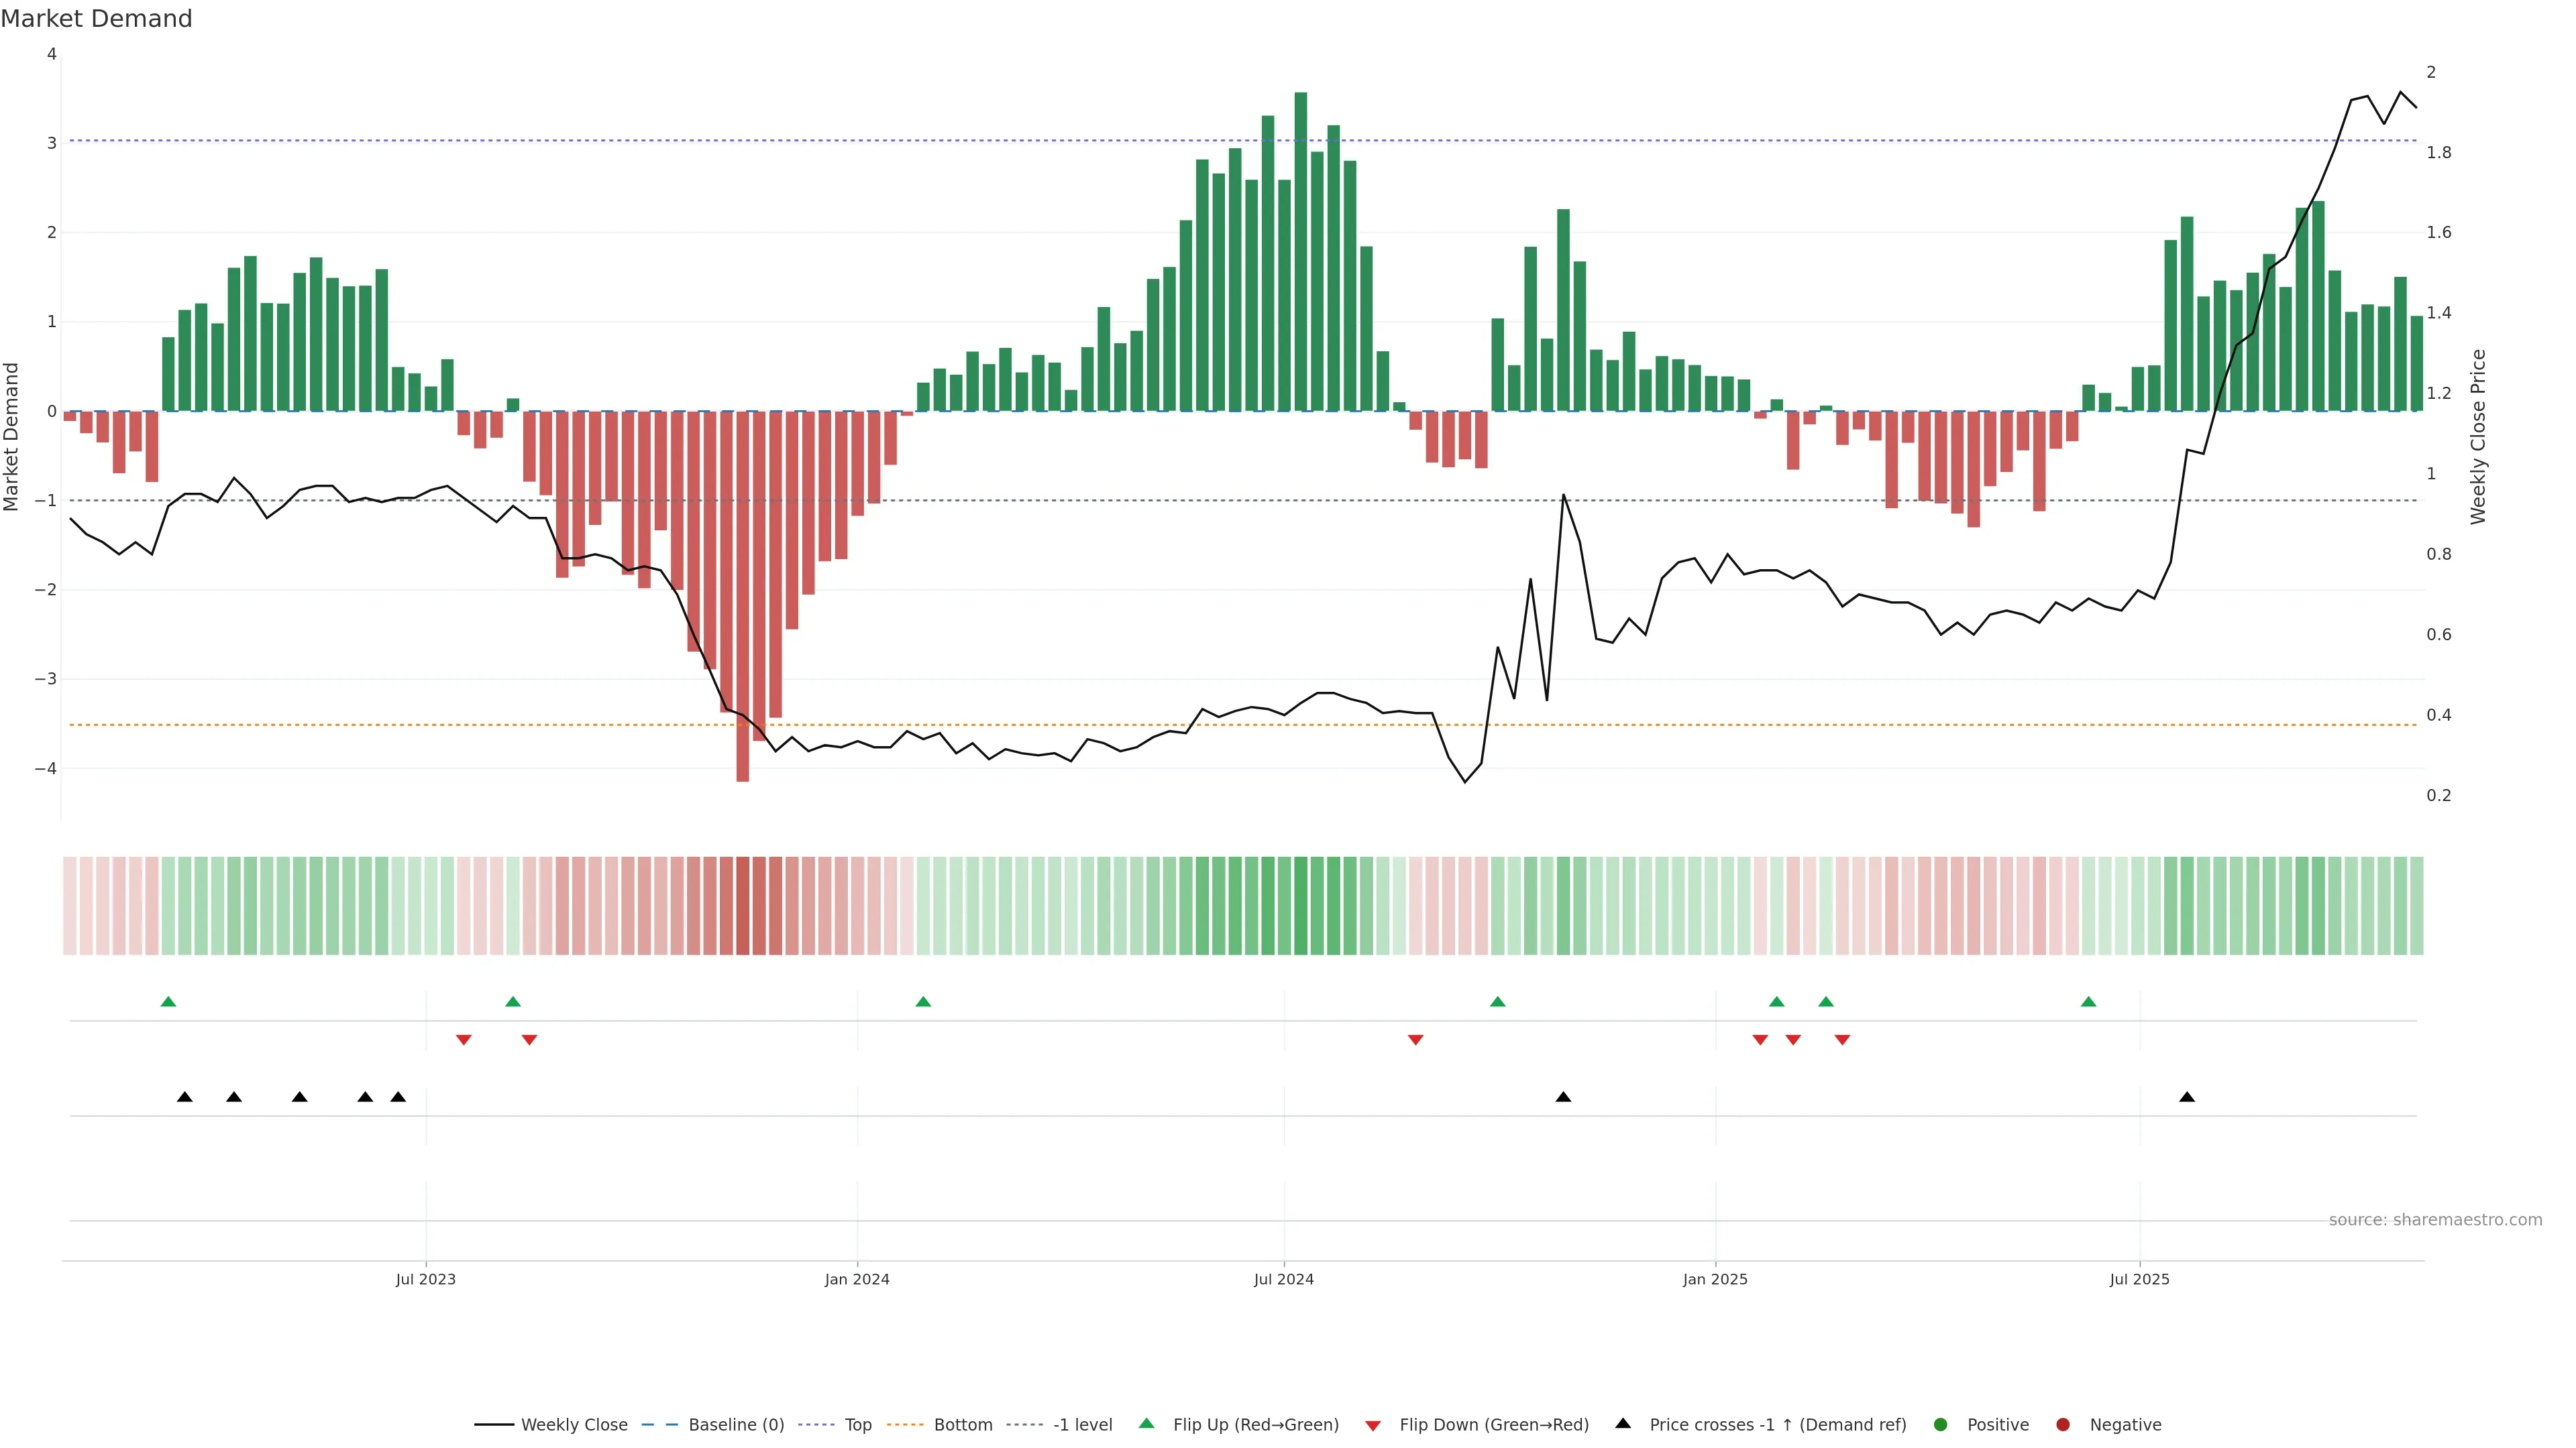Click the sharemaestro.com source text
The width and height of the screenshot is (2576, 1448).
[x=2435, y=1219]
